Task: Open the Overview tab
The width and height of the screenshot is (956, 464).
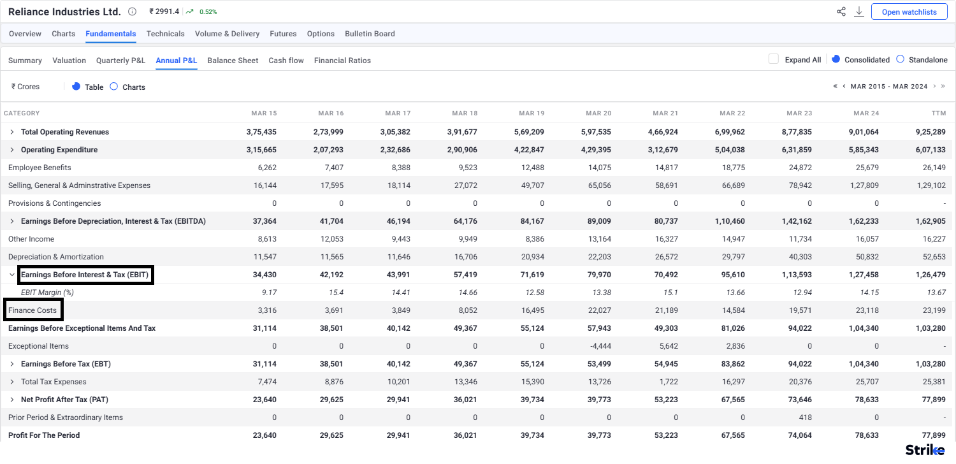Action: click(25, 34)
